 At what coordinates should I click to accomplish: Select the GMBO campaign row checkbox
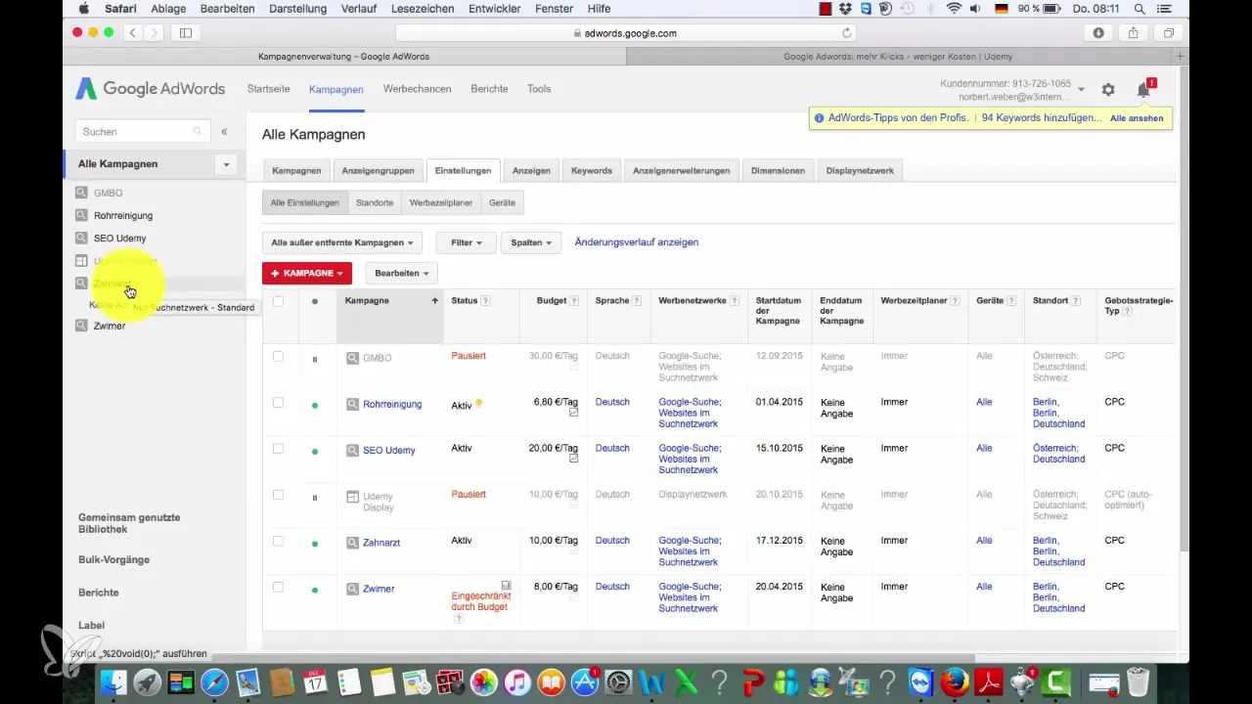[278, 357]
